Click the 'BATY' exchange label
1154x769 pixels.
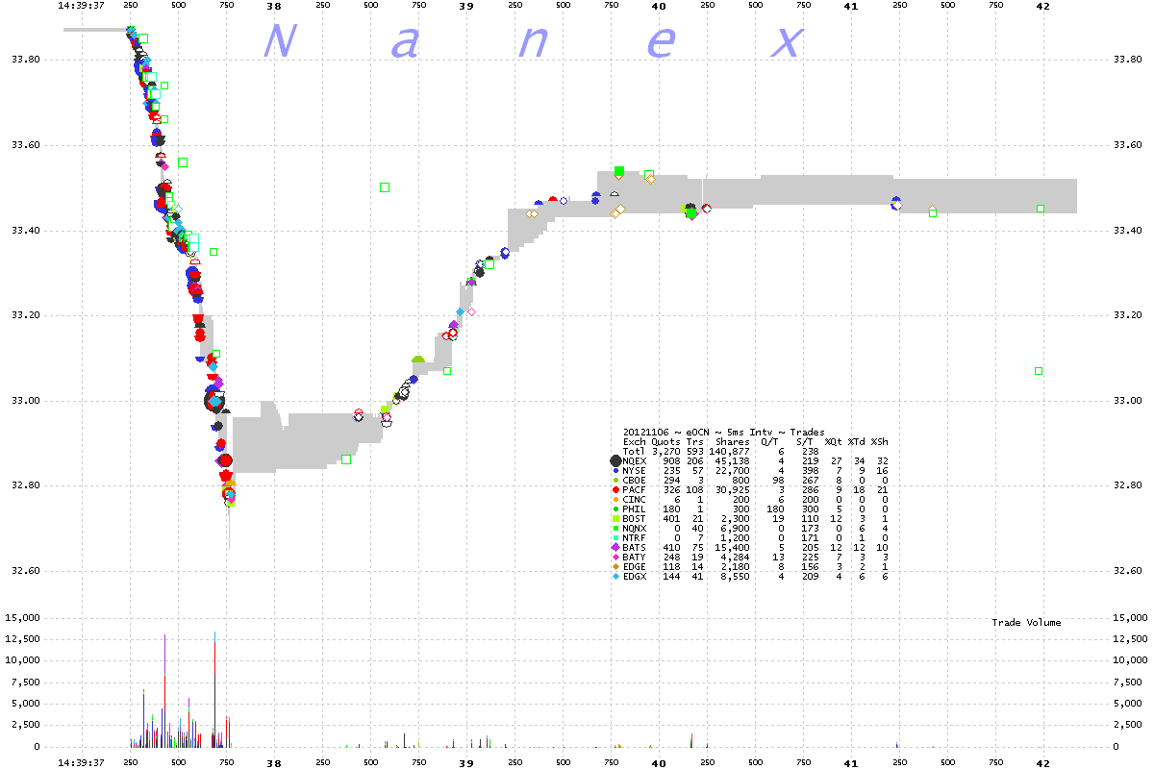[635, 558]
